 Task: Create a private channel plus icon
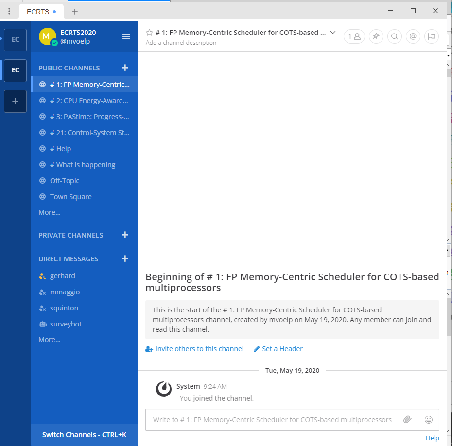[x=125, y=235]
